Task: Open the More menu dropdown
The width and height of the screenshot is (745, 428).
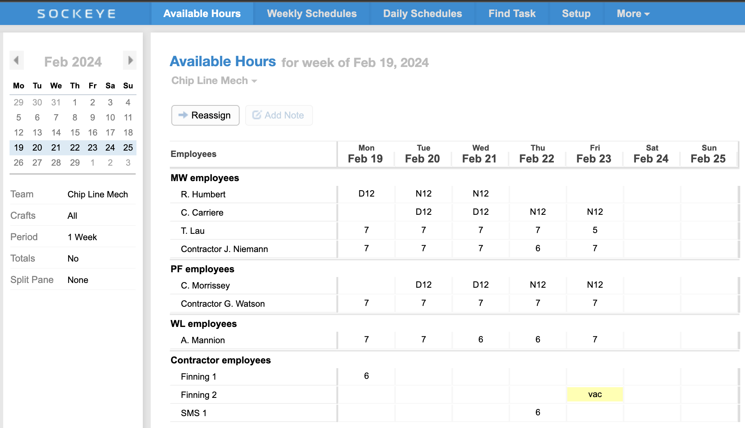Action: tap(633, 14)
